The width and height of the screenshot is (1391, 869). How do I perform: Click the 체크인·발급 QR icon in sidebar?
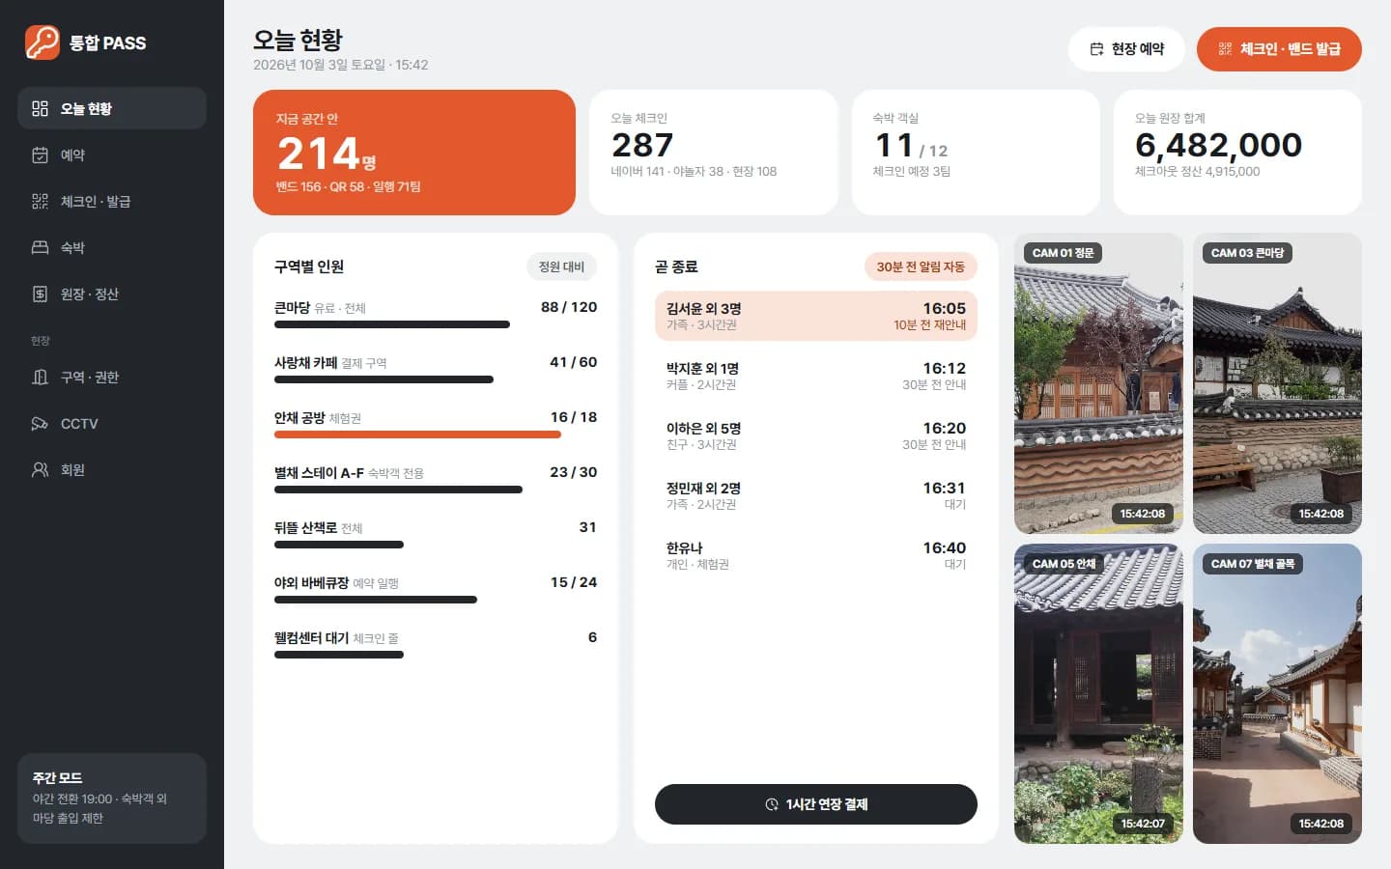pyautogui.click(x=40, y=201)
